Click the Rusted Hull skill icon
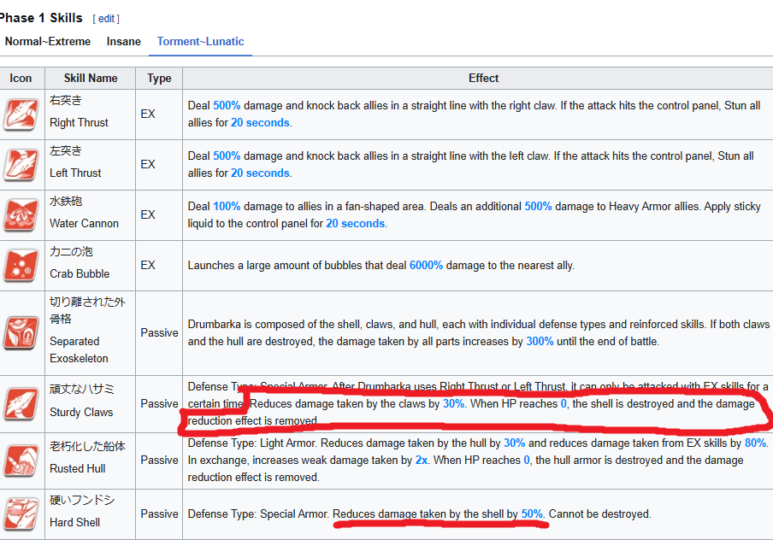The width and height of the screenshot is (773, 540). coord(21,461)
